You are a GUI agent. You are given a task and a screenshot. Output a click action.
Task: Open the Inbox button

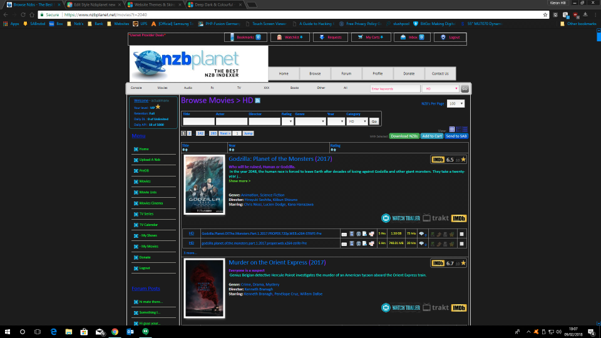pyautogui.click(x=412, y=37)
